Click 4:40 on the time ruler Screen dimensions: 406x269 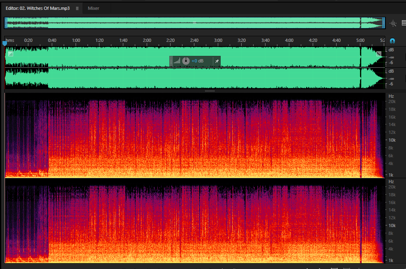coord(337,40)
